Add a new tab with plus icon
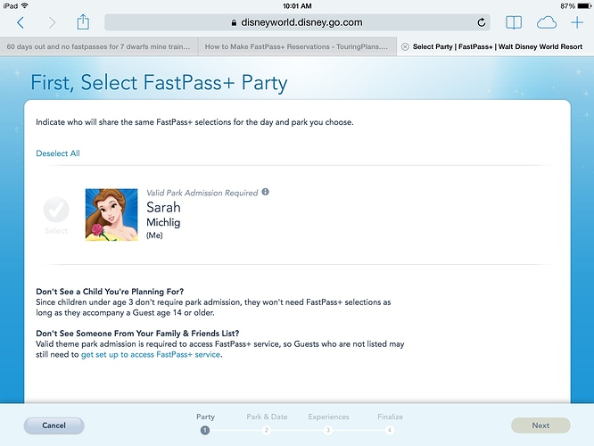Viewport: 594px width, 446px height. pos(577,22)
